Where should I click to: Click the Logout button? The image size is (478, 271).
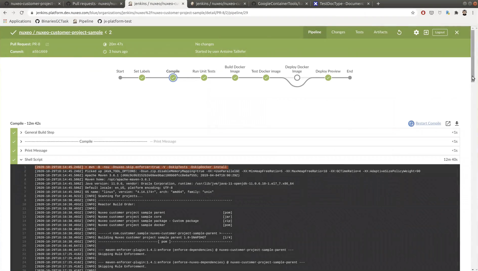440,32
